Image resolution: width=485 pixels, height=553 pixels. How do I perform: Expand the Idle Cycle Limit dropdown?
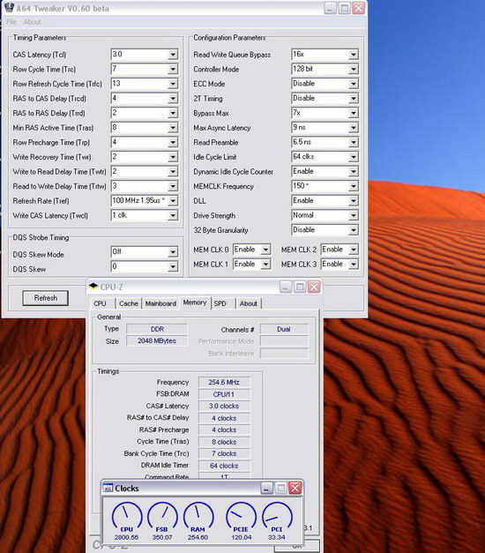point(353,157)
